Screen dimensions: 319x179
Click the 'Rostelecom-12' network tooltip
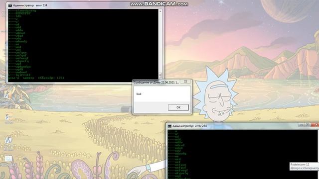pos(305,167)
